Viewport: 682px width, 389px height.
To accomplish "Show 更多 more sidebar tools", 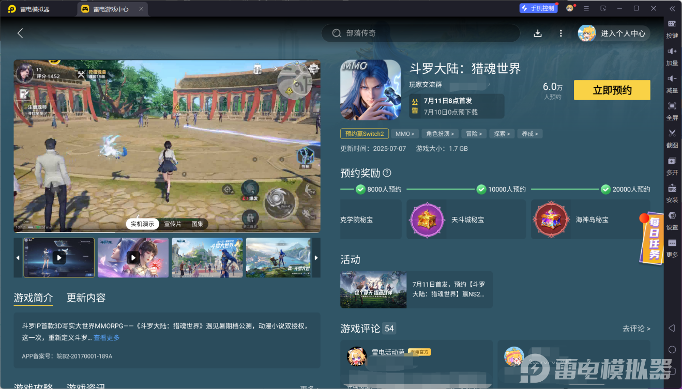I will tap(672, 248).
